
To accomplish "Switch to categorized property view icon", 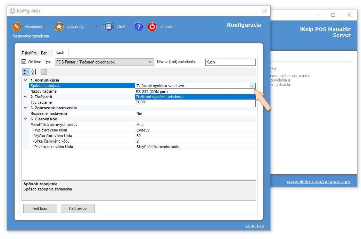I will 26,72.
